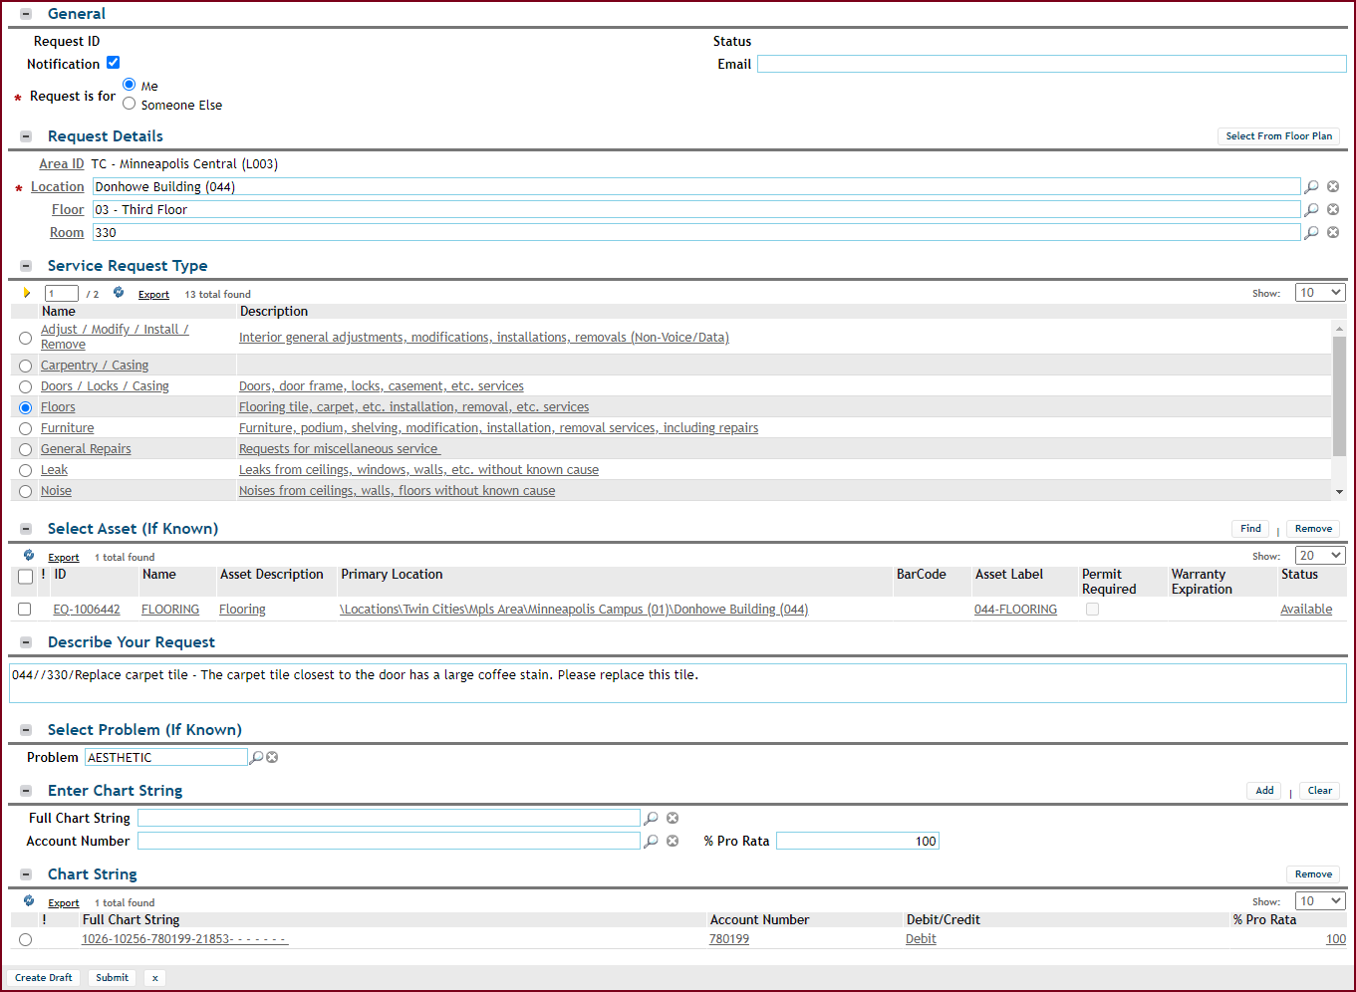This screenshot has width=1356, height=992.
Task: Click the Asset Description column header
Action: (271, 575)
